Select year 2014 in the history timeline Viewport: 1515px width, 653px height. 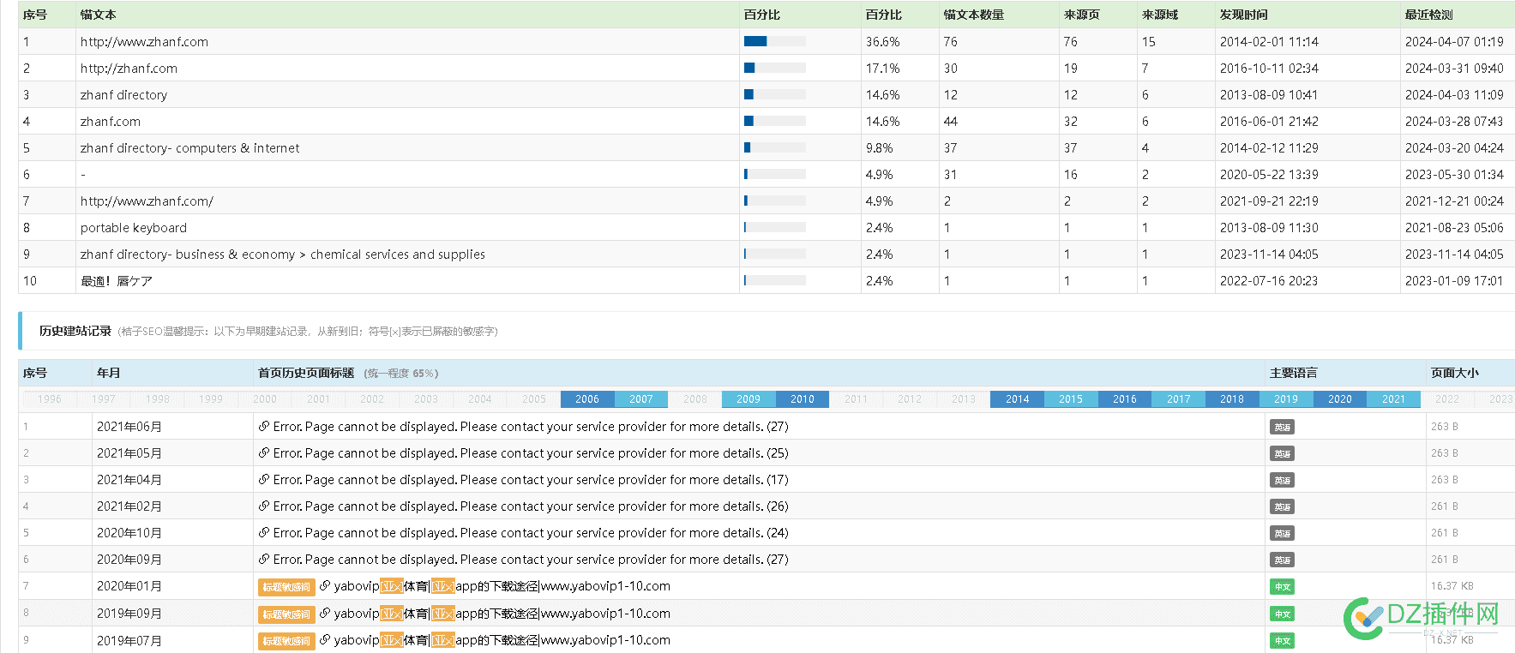(x=1017, y=399)
